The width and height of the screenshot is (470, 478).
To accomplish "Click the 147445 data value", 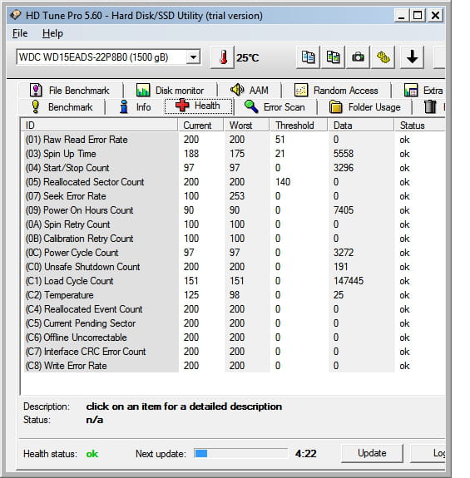I will [x=349, y=281].
